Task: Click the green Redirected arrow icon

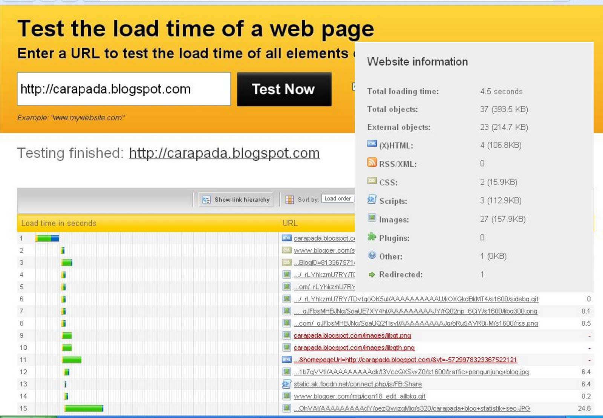Action: pyautogui.click(x=372, y=274)
